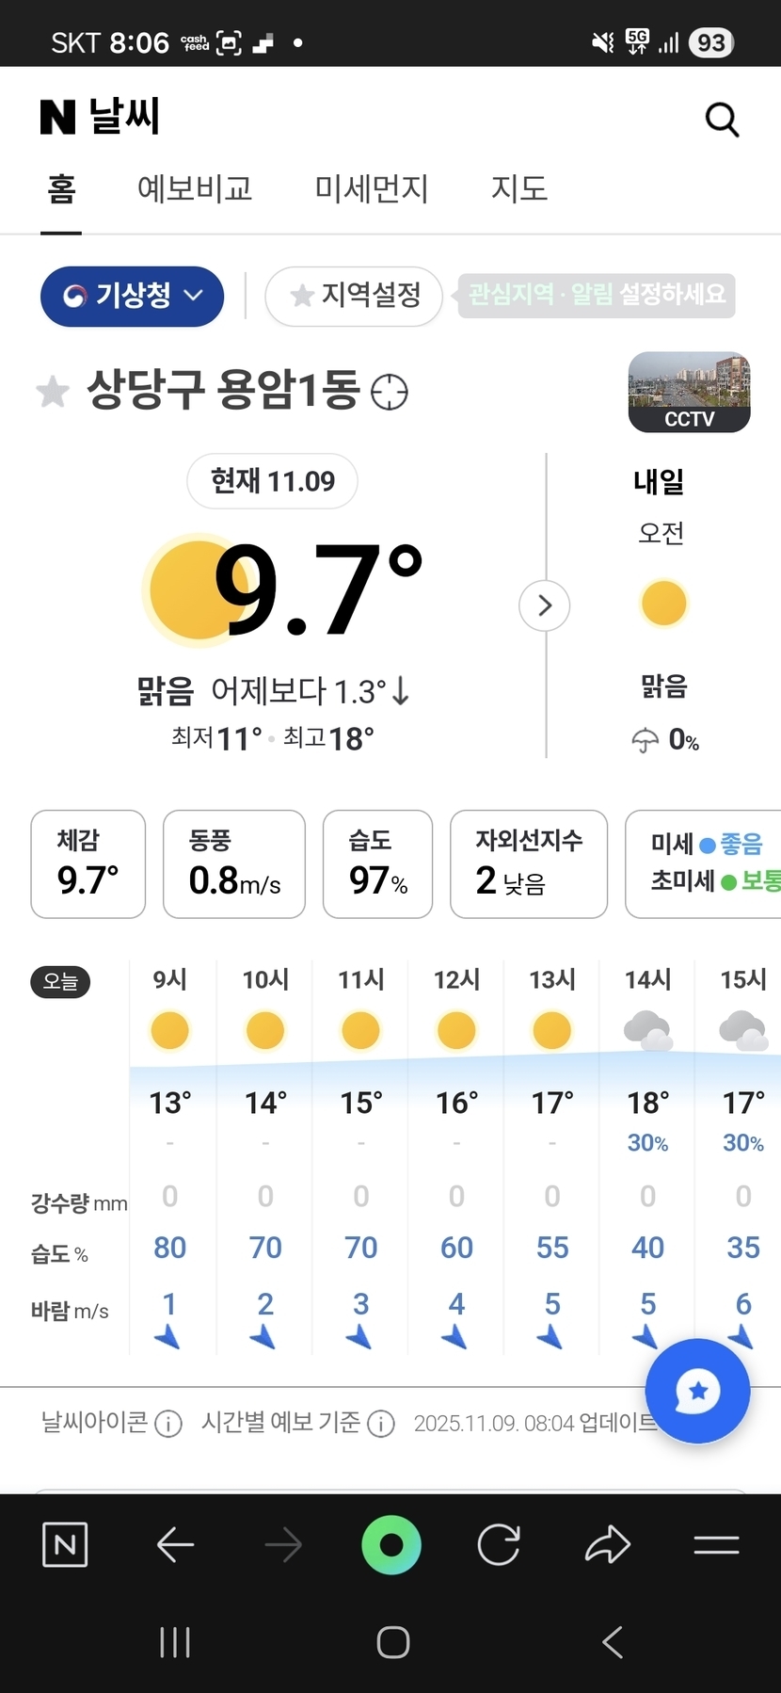Image resolution: width=781 pixels, height=1693 pixels.
Task: Tap the blue floating star chat button
Action: click(x=697, y=1391)
